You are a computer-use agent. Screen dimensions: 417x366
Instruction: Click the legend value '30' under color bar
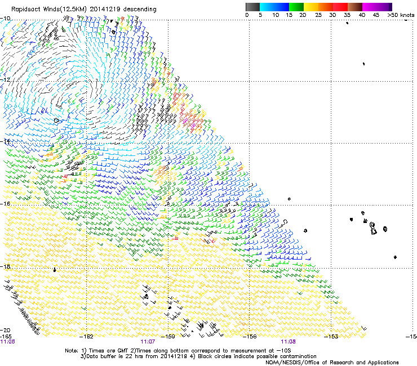[332, 15]
